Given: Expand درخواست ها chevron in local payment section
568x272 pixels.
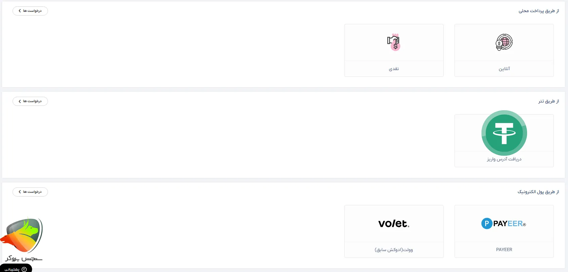Looking at the screenshot, I should click(x=20, y=11).
